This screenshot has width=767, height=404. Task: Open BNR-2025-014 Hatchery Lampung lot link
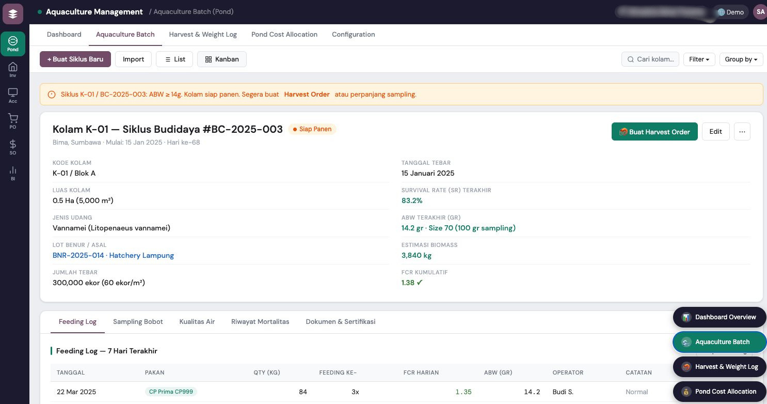(x=113, y=255)
